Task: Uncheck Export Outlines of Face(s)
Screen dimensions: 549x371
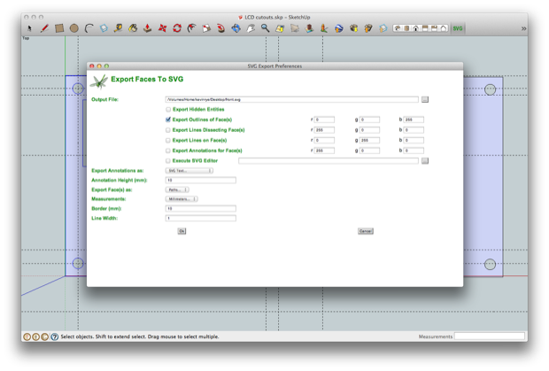Action: coord(168,120)
